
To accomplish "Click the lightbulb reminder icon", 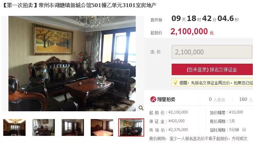I will [175, 82].
